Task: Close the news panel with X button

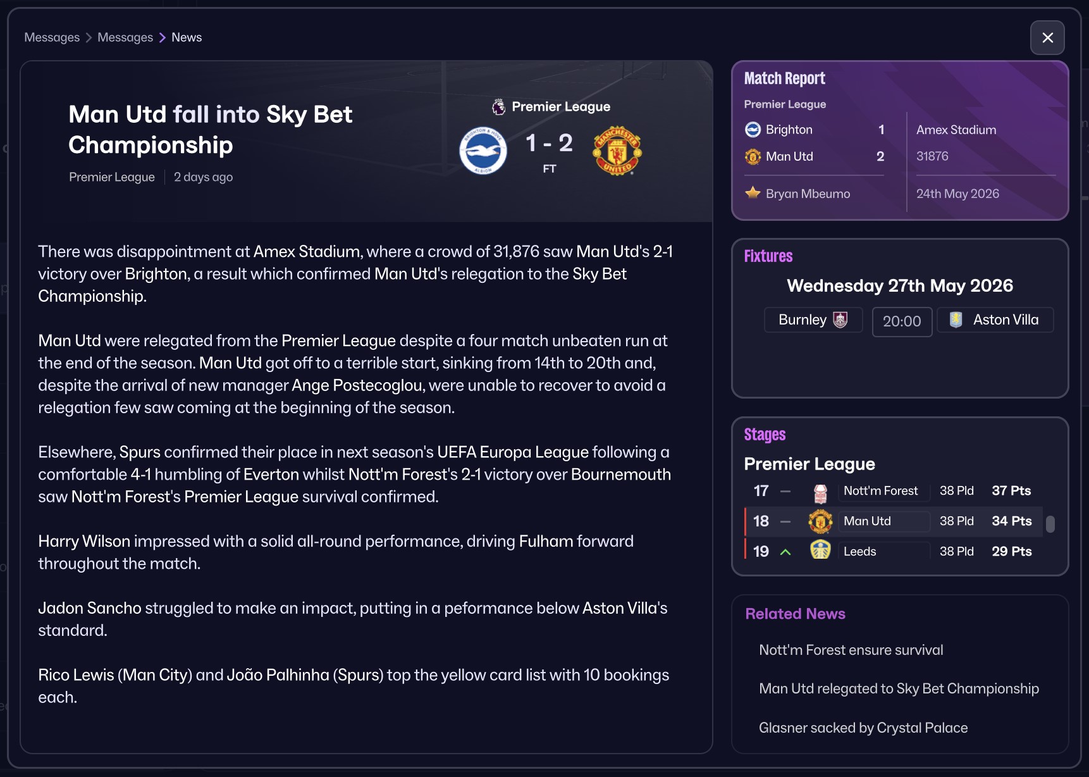Action: point(1047,38)
